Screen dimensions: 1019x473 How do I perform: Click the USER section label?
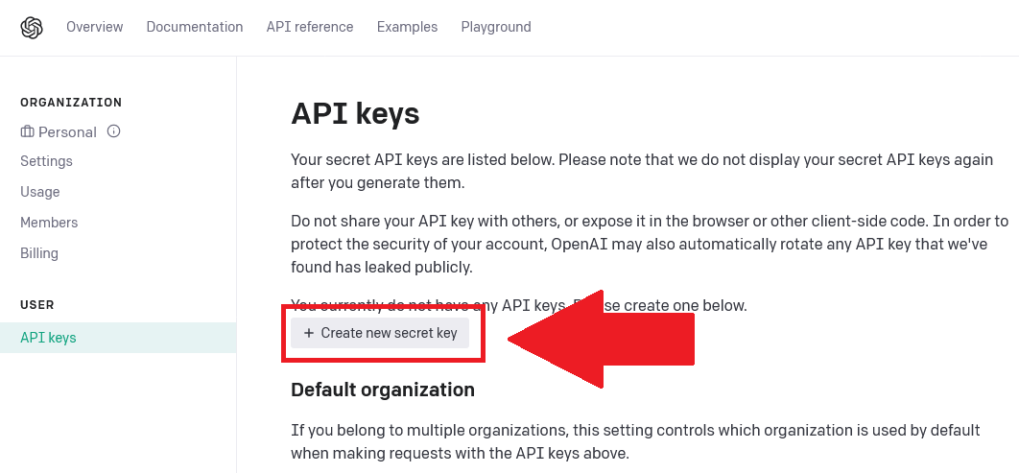37,305
